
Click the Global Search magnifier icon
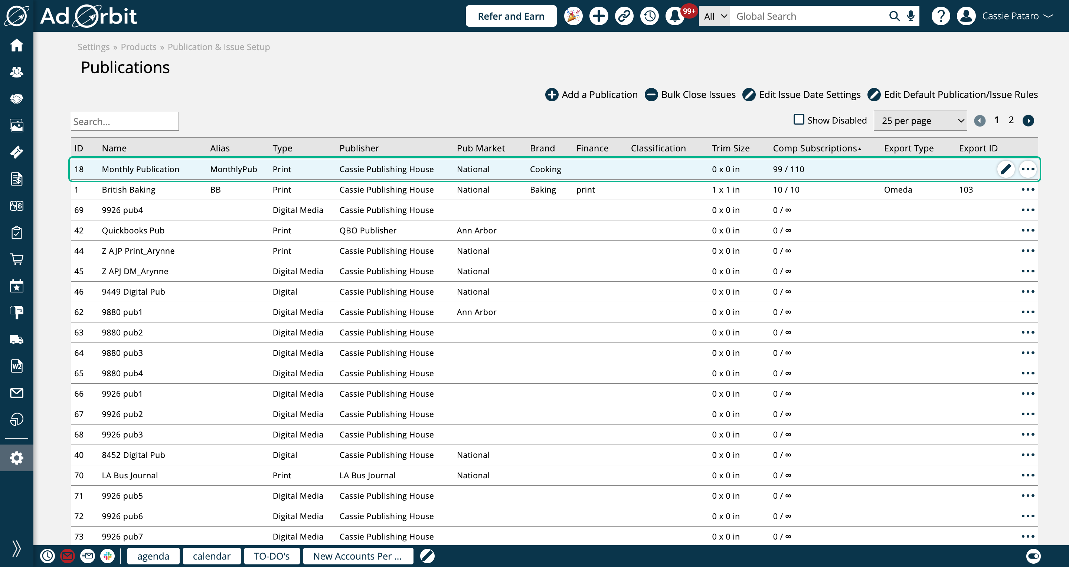click(x=894, y=16)
